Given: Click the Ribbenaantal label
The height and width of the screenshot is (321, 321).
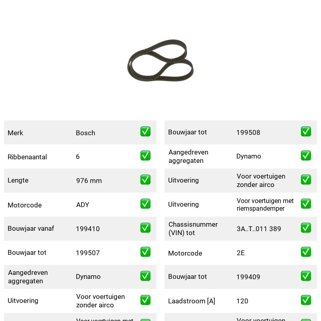Looking at the screenshot, I should [x=27, y=157].
